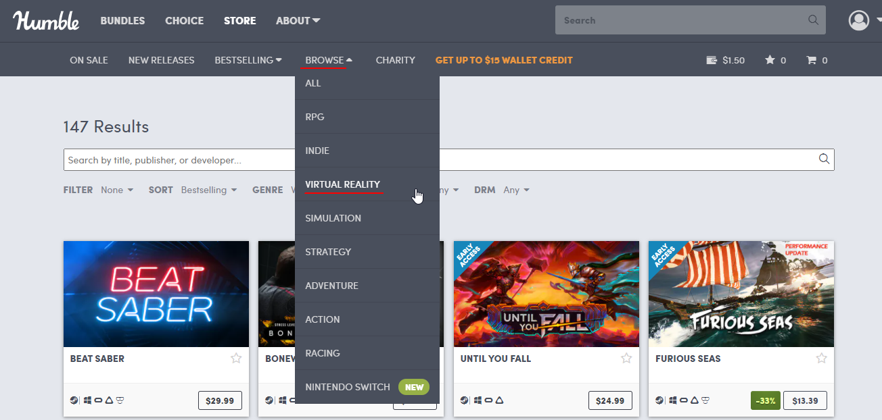Go to Bundles in the top nav
Image resolution: width=882 pixels, height=420 pixels.
[122, 20]
